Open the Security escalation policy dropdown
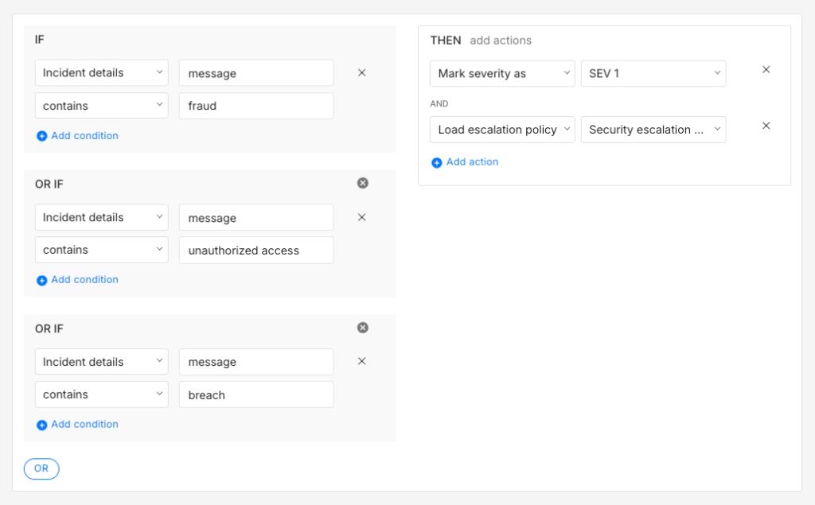815x505 pixels. click(x=653, y=129)
